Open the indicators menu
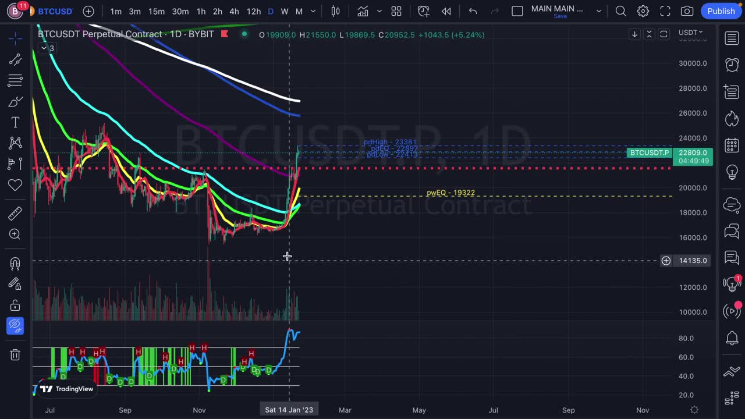 (x=363, y=11)
